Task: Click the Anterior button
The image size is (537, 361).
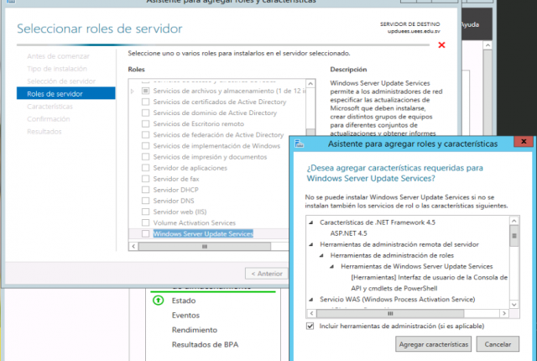Action: pos(267,274)
